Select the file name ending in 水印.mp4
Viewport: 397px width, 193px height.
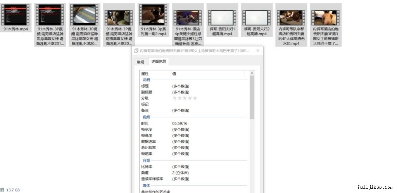point(291,25)
